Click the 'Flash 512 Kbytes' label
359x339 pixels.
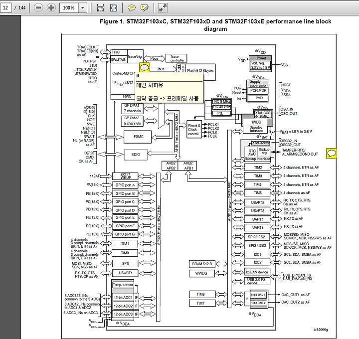[x=200, y=70]
